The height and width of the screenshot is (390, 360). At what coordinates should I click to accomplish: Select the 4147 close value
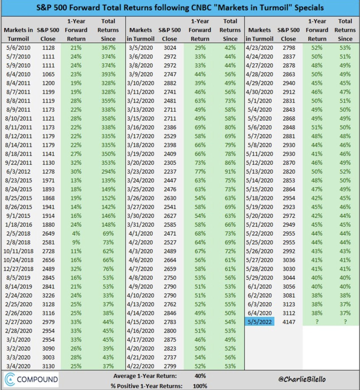point(289,322)
